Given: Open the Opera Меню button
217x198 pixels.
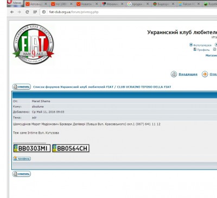Looking at the screenshot, I should pos(15,3).
